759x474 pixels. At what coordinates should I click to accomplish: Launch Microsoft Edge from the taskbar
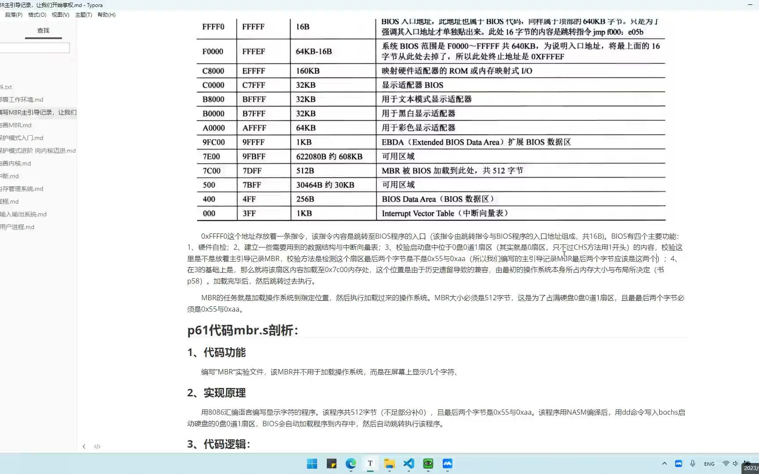[x=351, y=463]
